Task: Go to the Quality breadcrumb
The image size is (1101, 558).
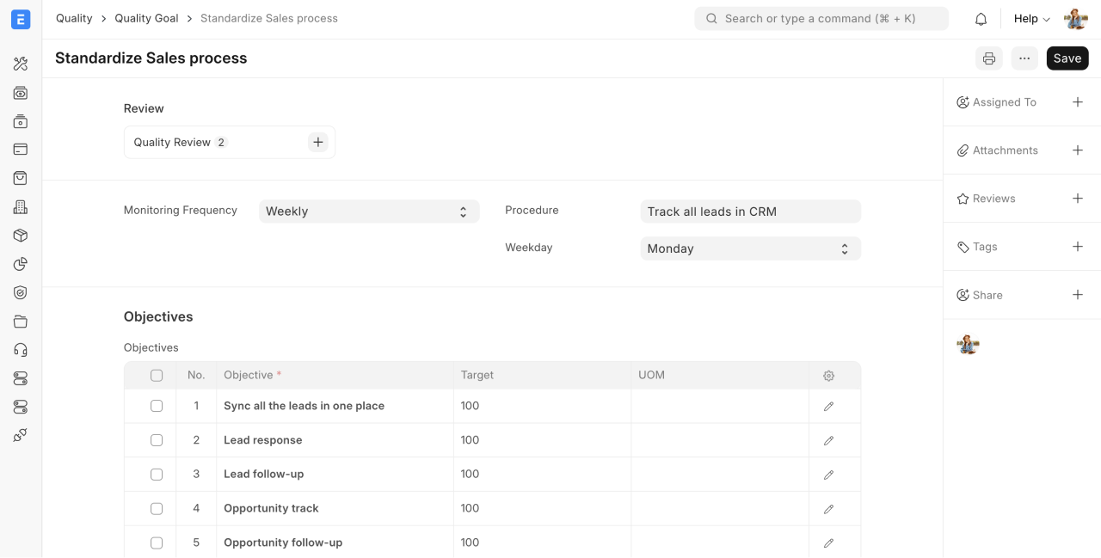Action: [x=74, y=18]
